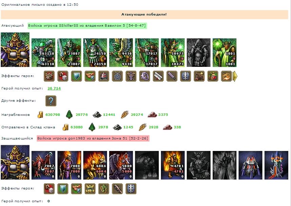
Task: Select the dwarf unit with 63110 troops
Action: (x=43, y=53)
